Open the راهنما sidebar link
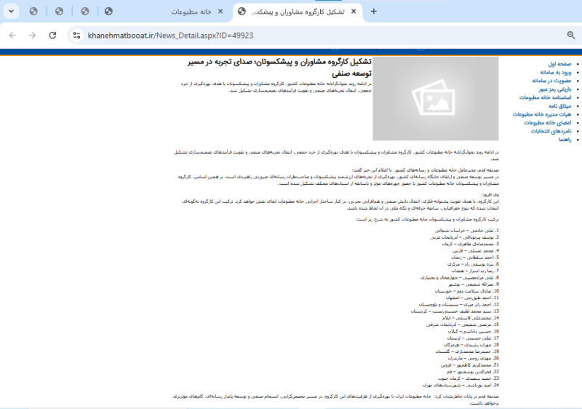 pos(565,140)
